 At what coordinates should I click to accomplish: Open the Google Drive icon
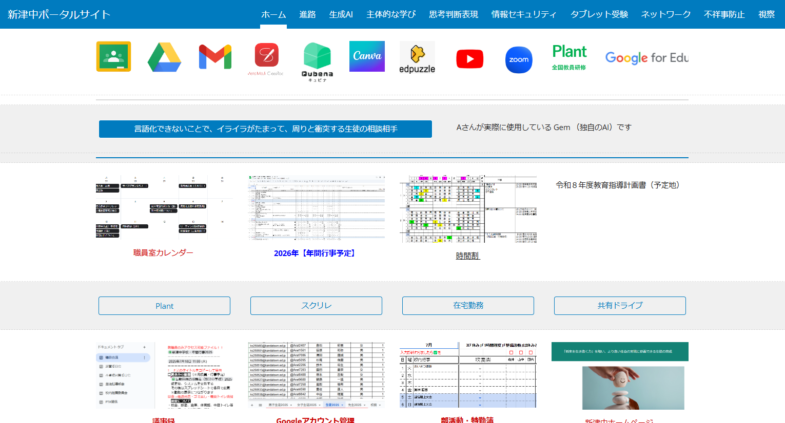click(x=164, y=57)
